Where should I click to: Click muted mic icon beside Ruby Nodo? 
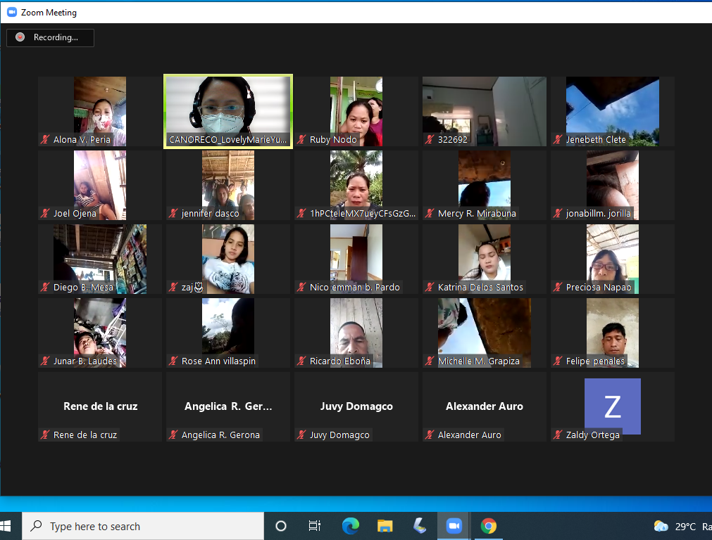point(302,140)
